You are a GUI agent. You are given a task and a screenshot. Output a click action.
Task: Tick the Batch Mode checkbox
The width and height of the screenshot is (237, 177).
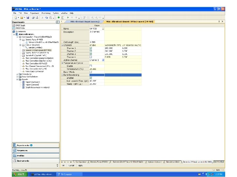click(91, 72)
